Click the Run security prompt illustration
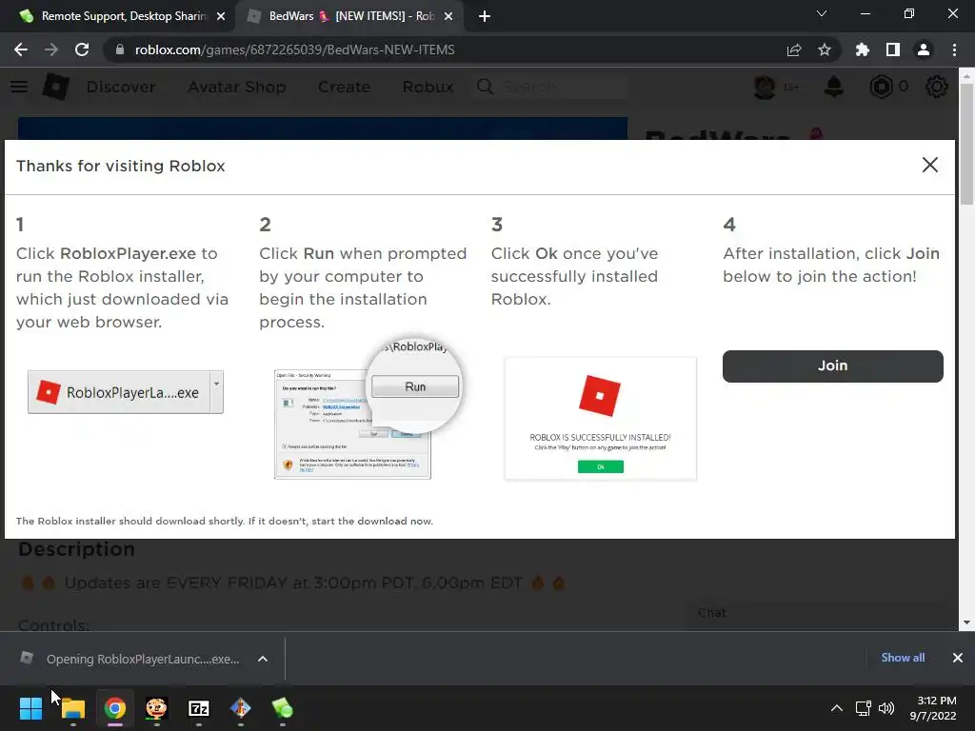 [368, 410]
